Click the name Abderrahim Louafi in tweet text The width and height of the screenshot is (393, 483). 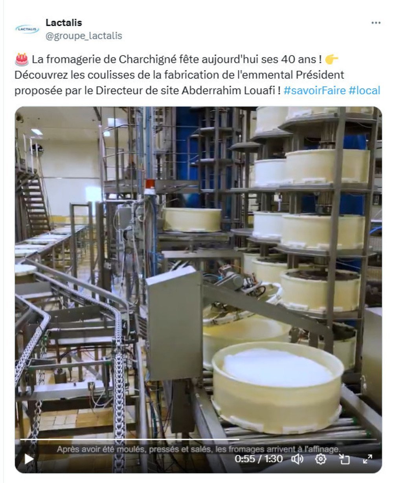click(231, 90)
